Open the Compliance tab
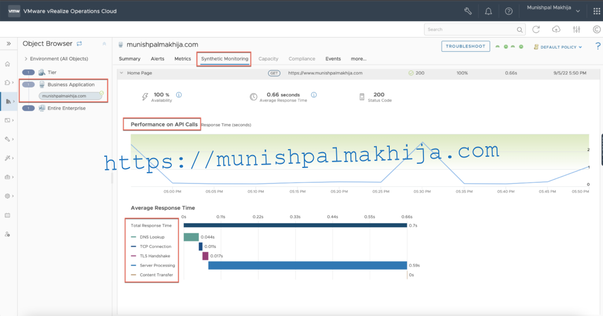Image resolution: width=603 pixels, height=316 pixels. pyautogui.click(x=302, y=59)
